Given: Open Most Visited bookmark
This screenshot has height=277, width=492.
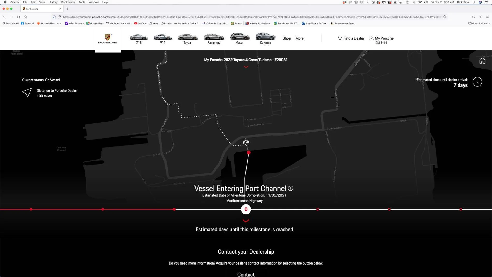Looking at the screenshot, I should (11, 23).
